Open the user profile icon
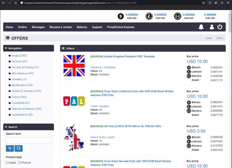This screenshot has height=168, width=232. point(212,27)
